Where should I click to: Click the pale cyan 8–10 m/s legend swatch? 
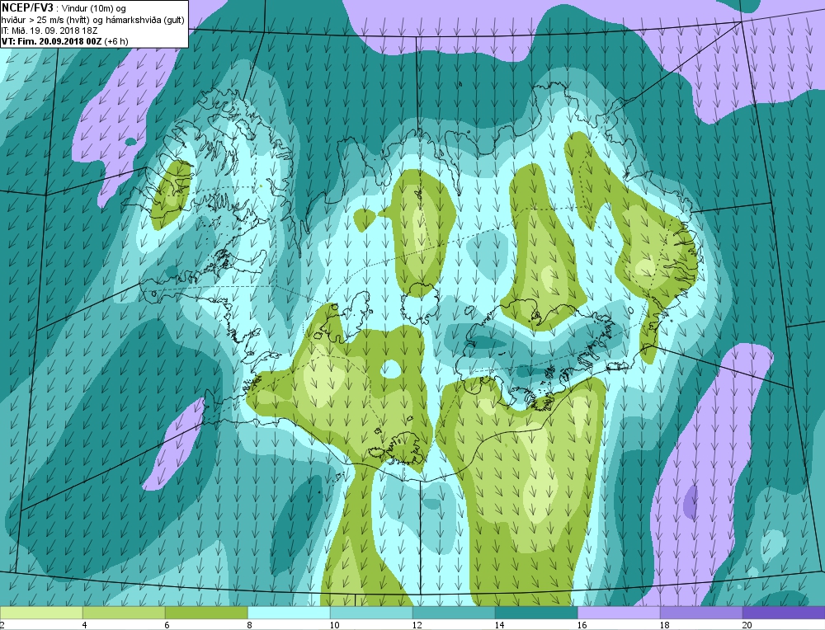pos(289,613)
